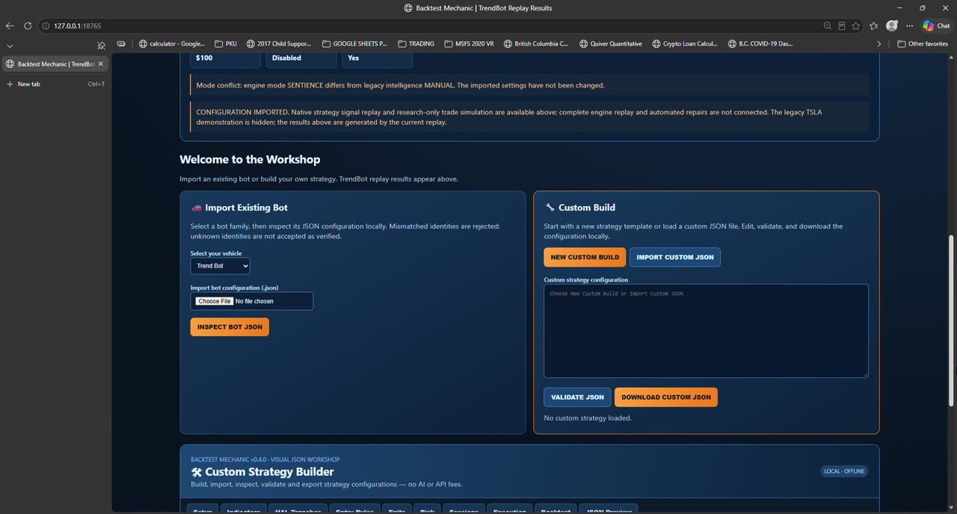The width and height of the screenshot is (957, 514).
Task: Click the 'Import bot configuration (.json)' label
Action: (234, 288)
